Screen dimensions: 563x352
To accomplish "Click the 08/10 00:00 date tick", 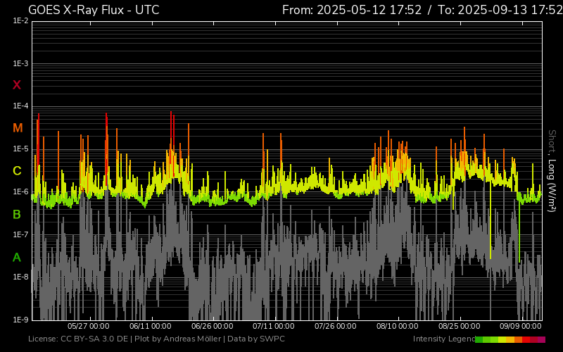I will pyautogui.click(x=398, y=327).
